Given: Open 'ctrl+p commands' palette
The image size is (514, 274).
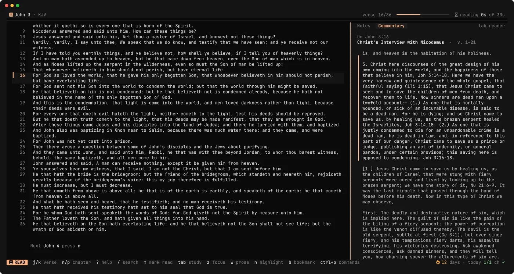Looking at the screenshot, I should click(x=340, y=262).
